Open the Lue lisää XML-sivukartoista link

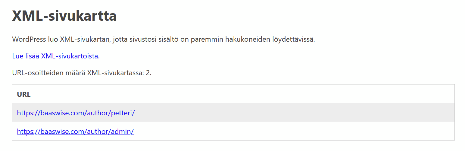(56, 56)
